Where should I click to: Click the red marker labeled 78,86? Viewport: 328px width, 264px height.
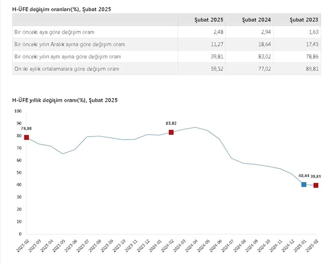[26, 137]
